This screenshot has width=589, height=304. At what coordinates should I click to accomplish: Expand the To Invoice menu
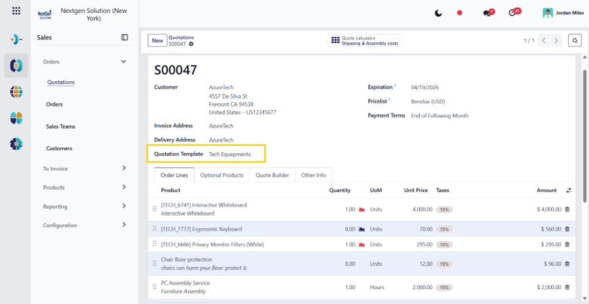coord(124,168)
